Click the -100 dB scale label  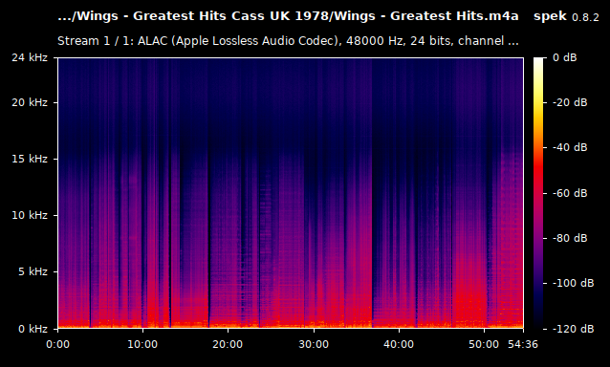tap(574, 283)
